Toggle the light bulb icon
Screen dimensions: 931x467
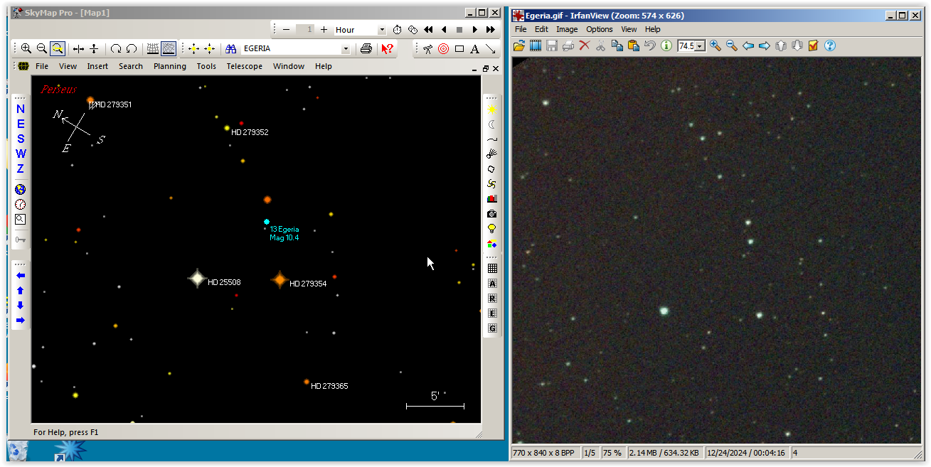coord(491,229)
